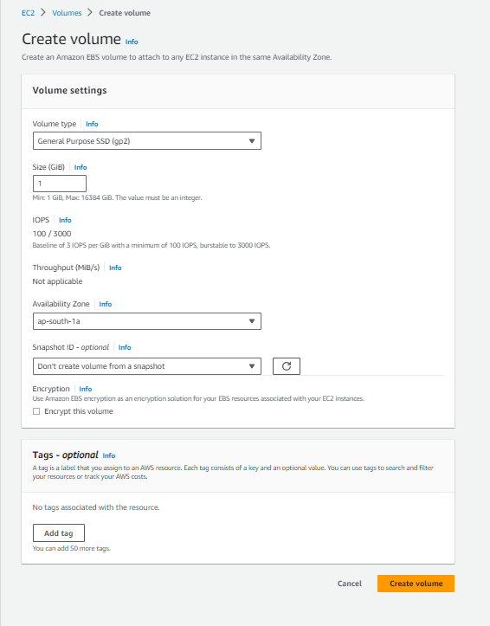The width and height of the screenshot is (490, 626).
Task: Open Info link beside Availability Zone
Action: tap(106, 304)
